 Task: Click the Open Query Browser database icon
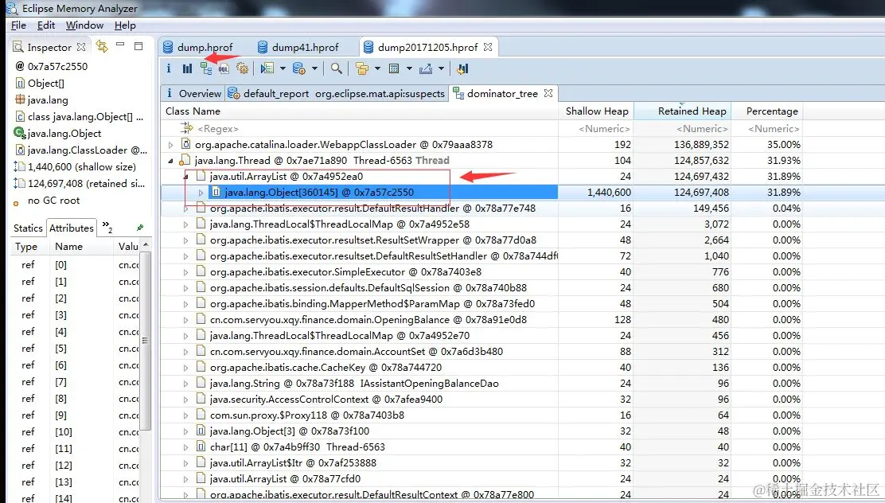coord(299,68)
